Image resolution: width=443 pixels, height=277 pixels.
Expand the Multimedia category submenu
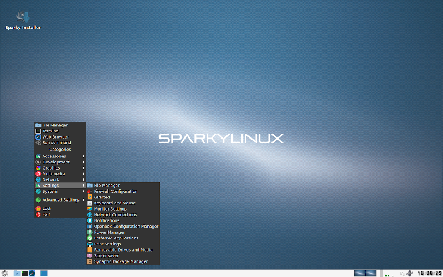(x=60, y=174)
